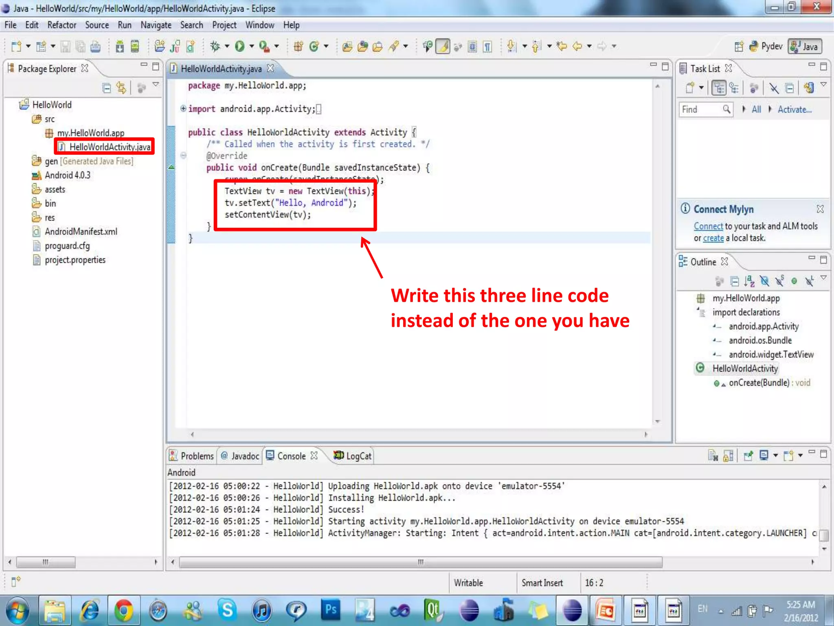Open iTunes from the taskbar
Image resolution: width=834 pixels, height=626 pixels.
pyautogui.click(x=261, y=611)
